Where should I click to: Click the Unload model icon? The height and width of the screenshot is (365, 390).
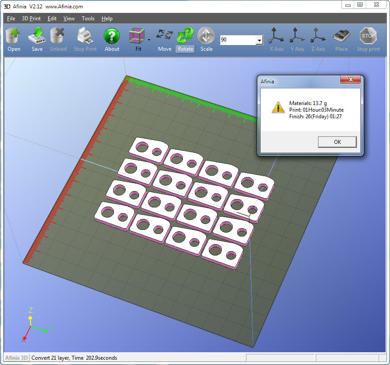click(57, 36)
